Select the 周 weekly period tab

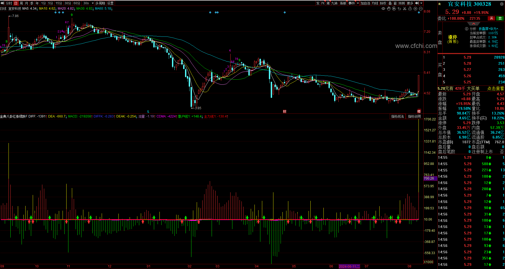21,3
